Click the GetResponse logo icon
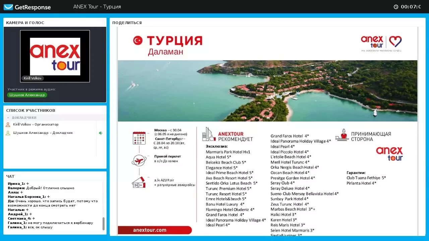This screenshot has width=429, height=241. (x=8, y=7)
